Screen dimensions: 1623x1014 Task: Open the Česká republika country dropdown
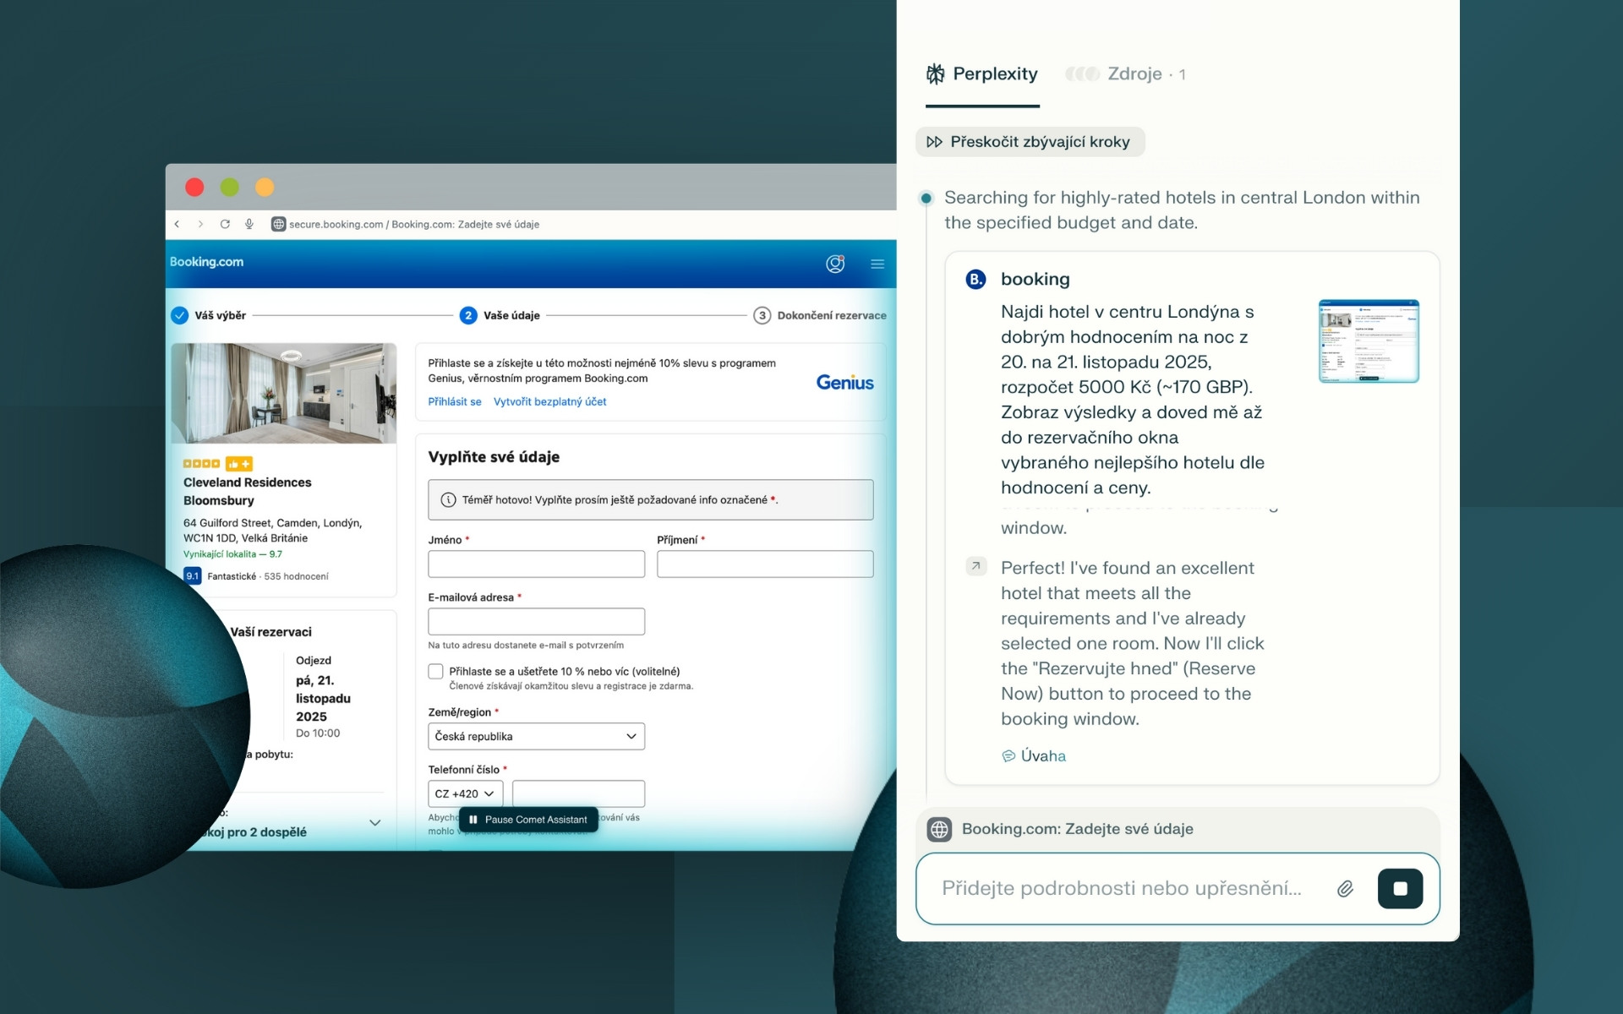pyautogui.click(x=536, y=736)
